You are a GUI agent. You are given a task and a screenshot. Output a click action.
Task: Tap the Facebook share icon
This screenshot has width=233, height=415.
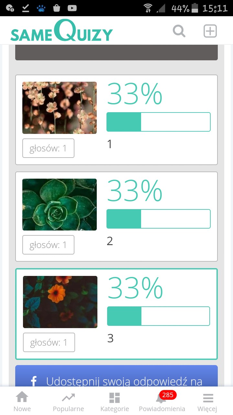tap(34, 381)
